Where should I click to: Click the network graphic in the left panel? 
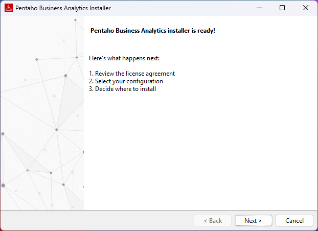[42, 123]
